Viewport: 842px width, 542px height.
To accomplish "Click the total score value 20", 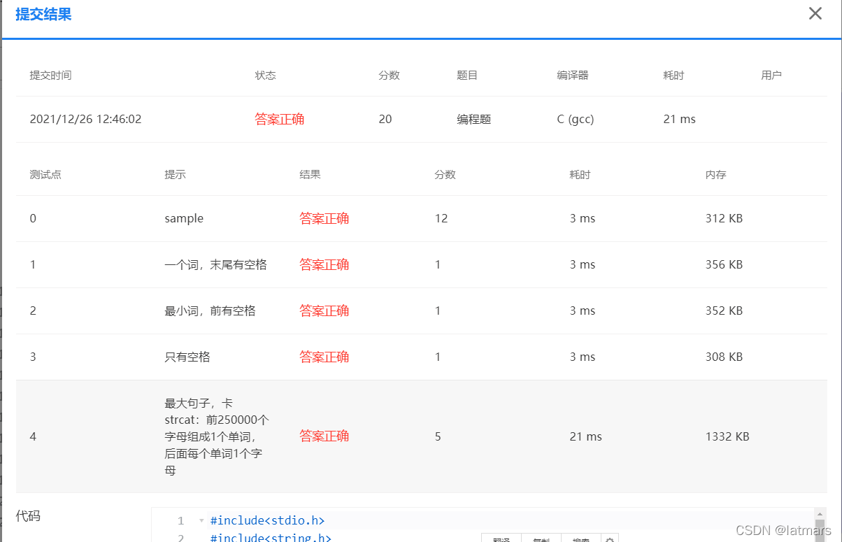I will click(385, 119).
